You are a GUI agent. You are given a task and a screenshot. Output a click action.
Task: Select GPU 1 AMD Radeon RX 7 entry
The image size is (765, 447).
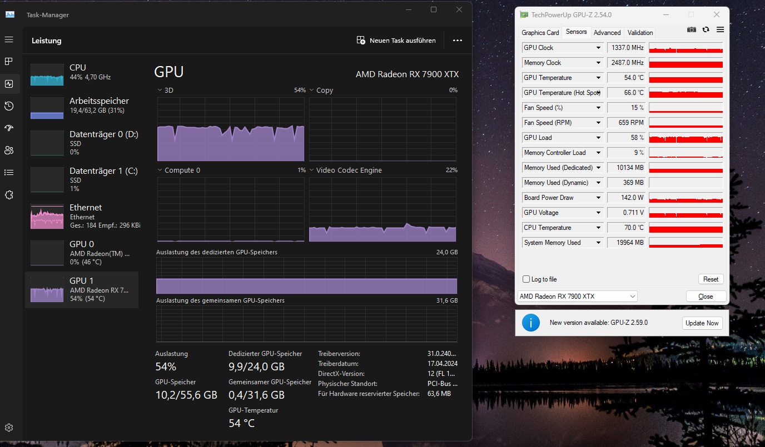click(82, 289)
